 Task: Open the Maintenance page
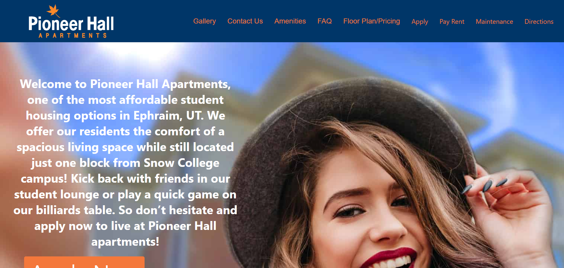pos(494,22)
